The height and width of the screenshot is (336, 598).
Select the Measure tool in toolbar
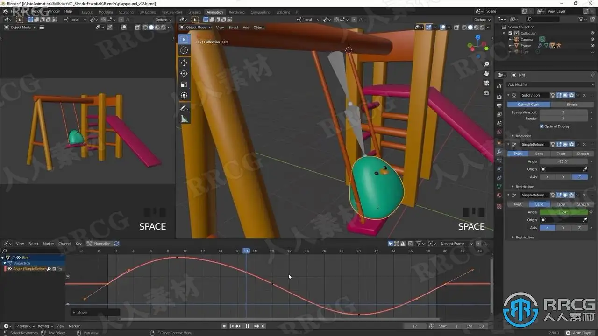(x=184, y=119)
